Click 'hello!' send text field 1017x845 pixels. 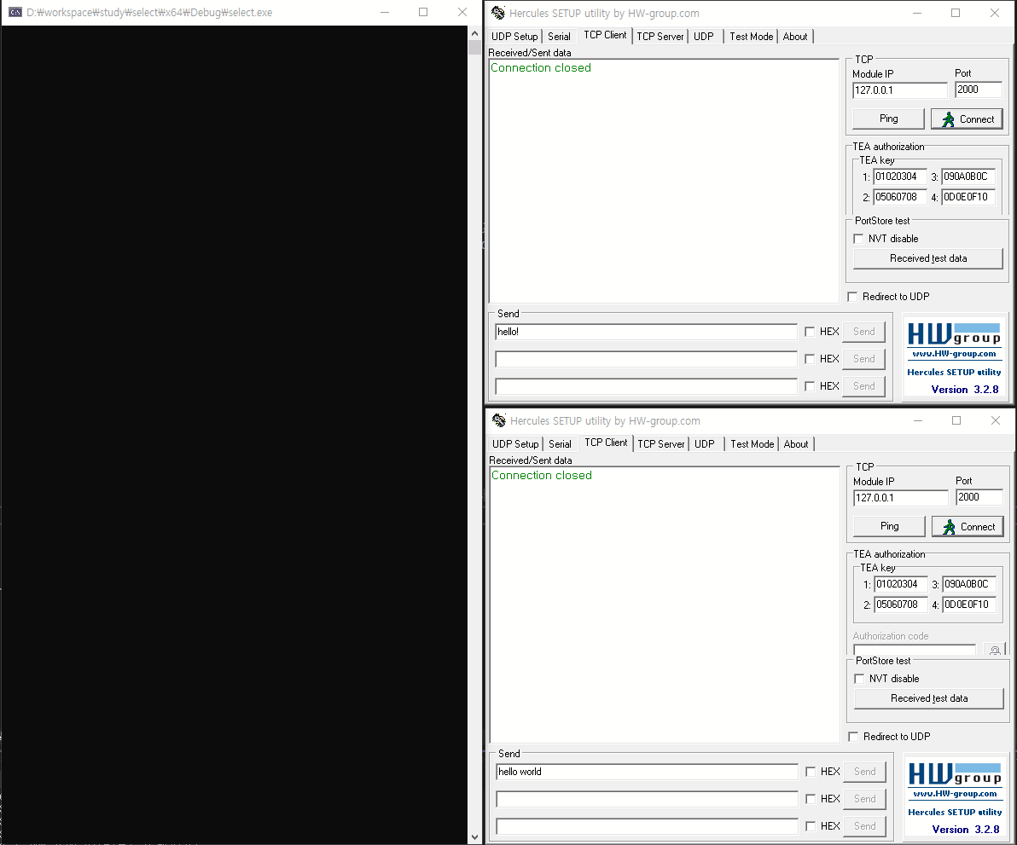point(646,332)
